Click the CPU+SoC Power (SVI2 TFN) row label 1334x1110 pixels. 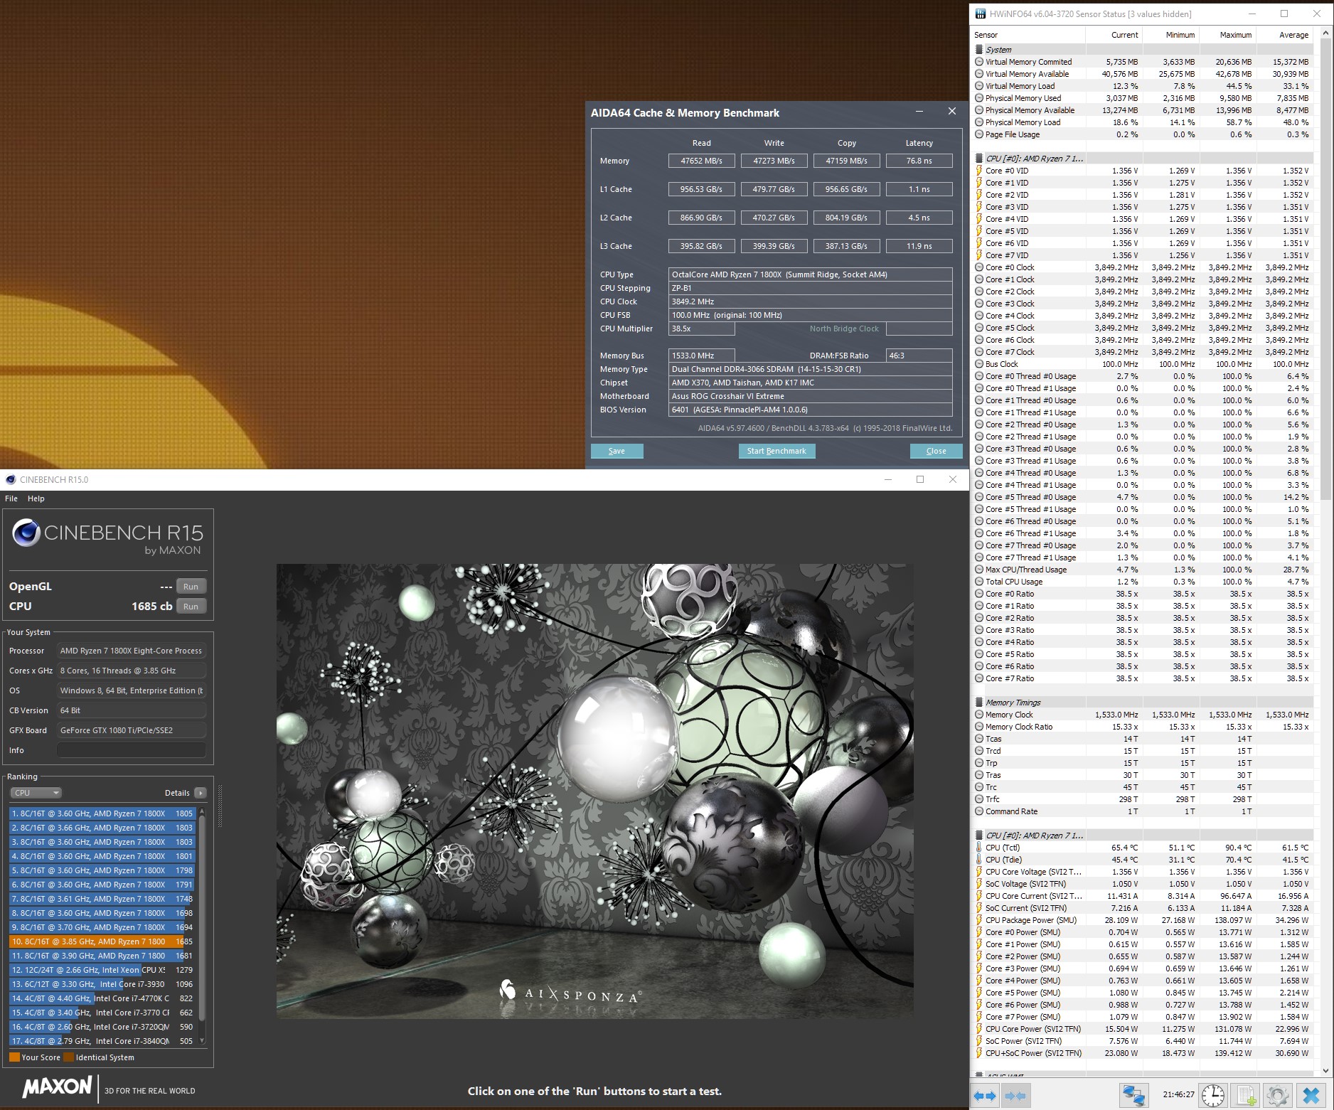pos(1033,1053)
